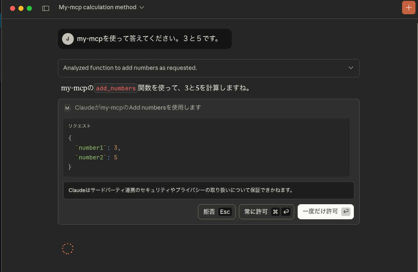Screen dimensions: 418x272
Task: Click the third-party security warning notice
Action: (x=208, y=190)
